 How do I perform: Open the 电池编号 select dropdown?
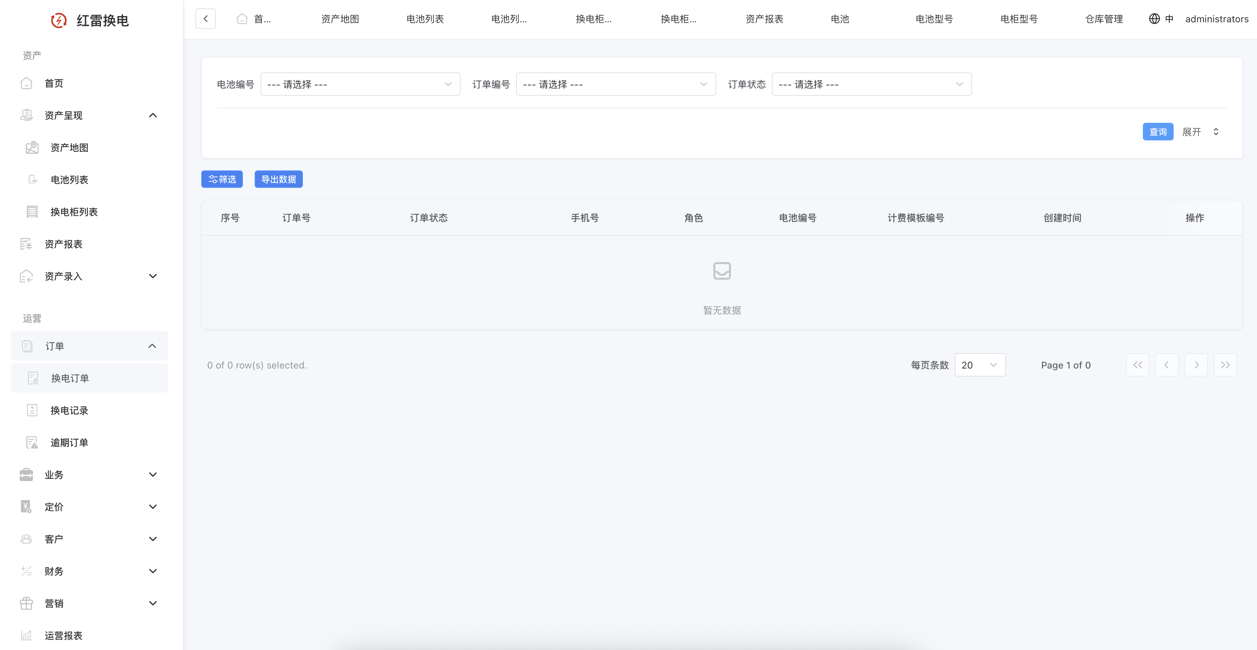click(x=360, y=84)
